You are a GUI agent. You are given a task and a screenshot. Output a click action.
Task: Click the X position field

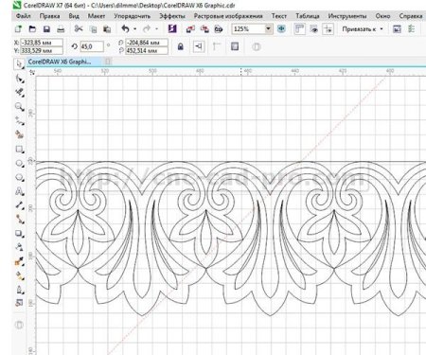click(42, 43)
